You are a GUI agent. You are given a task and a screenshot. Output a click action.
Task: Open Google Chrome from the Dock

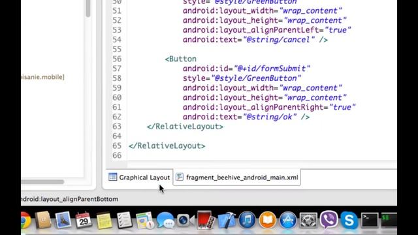coord(25,220)
